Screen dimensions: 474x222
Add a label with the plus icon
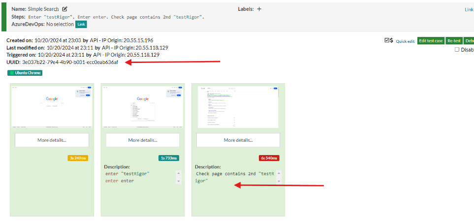click(x=259, y=9)
